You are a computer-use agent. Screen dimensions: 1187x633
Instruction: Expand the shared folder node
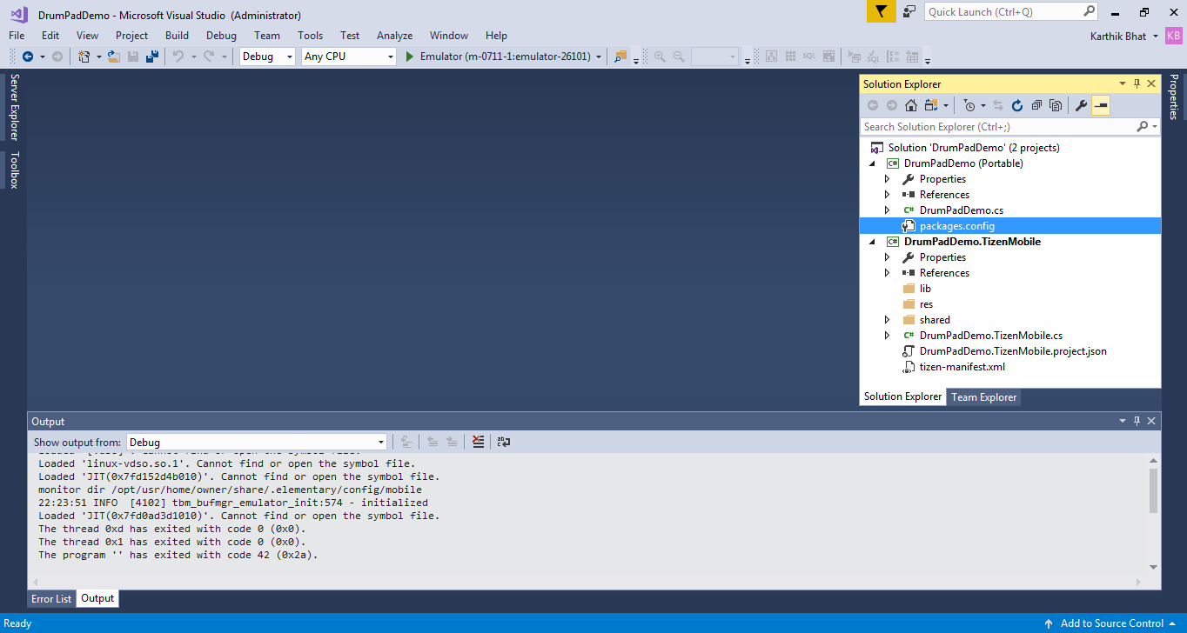click(887, 320)
